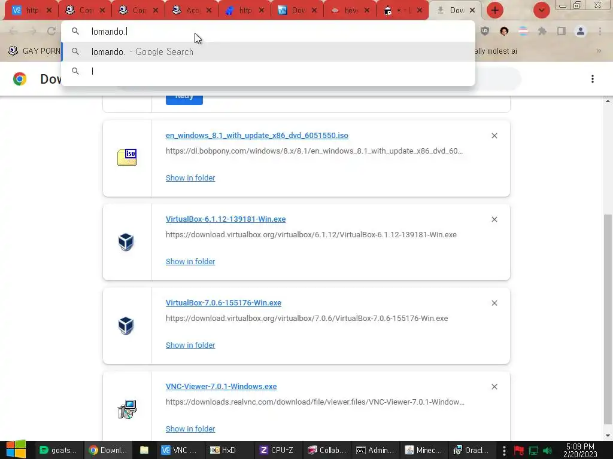The image size is (613, 459).
Task: Open VirtualBox-6.1.12-139181-Win.exe link
Action: (226, 219)
